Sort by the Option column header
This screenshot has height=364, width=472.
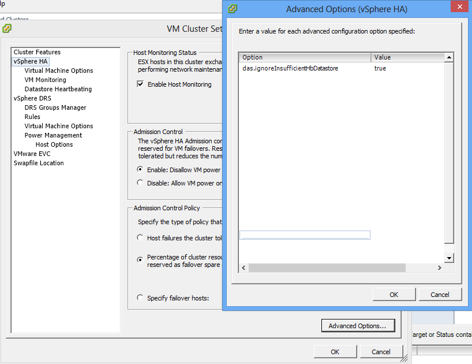click(305, 57)
